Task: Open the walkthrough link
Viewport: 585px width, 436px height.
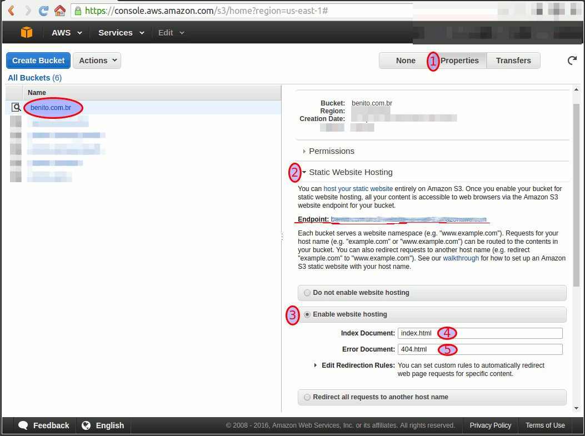Action: click(x=461, y=258)
